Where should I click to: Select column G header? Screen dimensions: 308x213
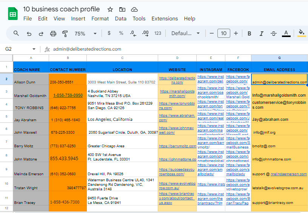(279, 58)
